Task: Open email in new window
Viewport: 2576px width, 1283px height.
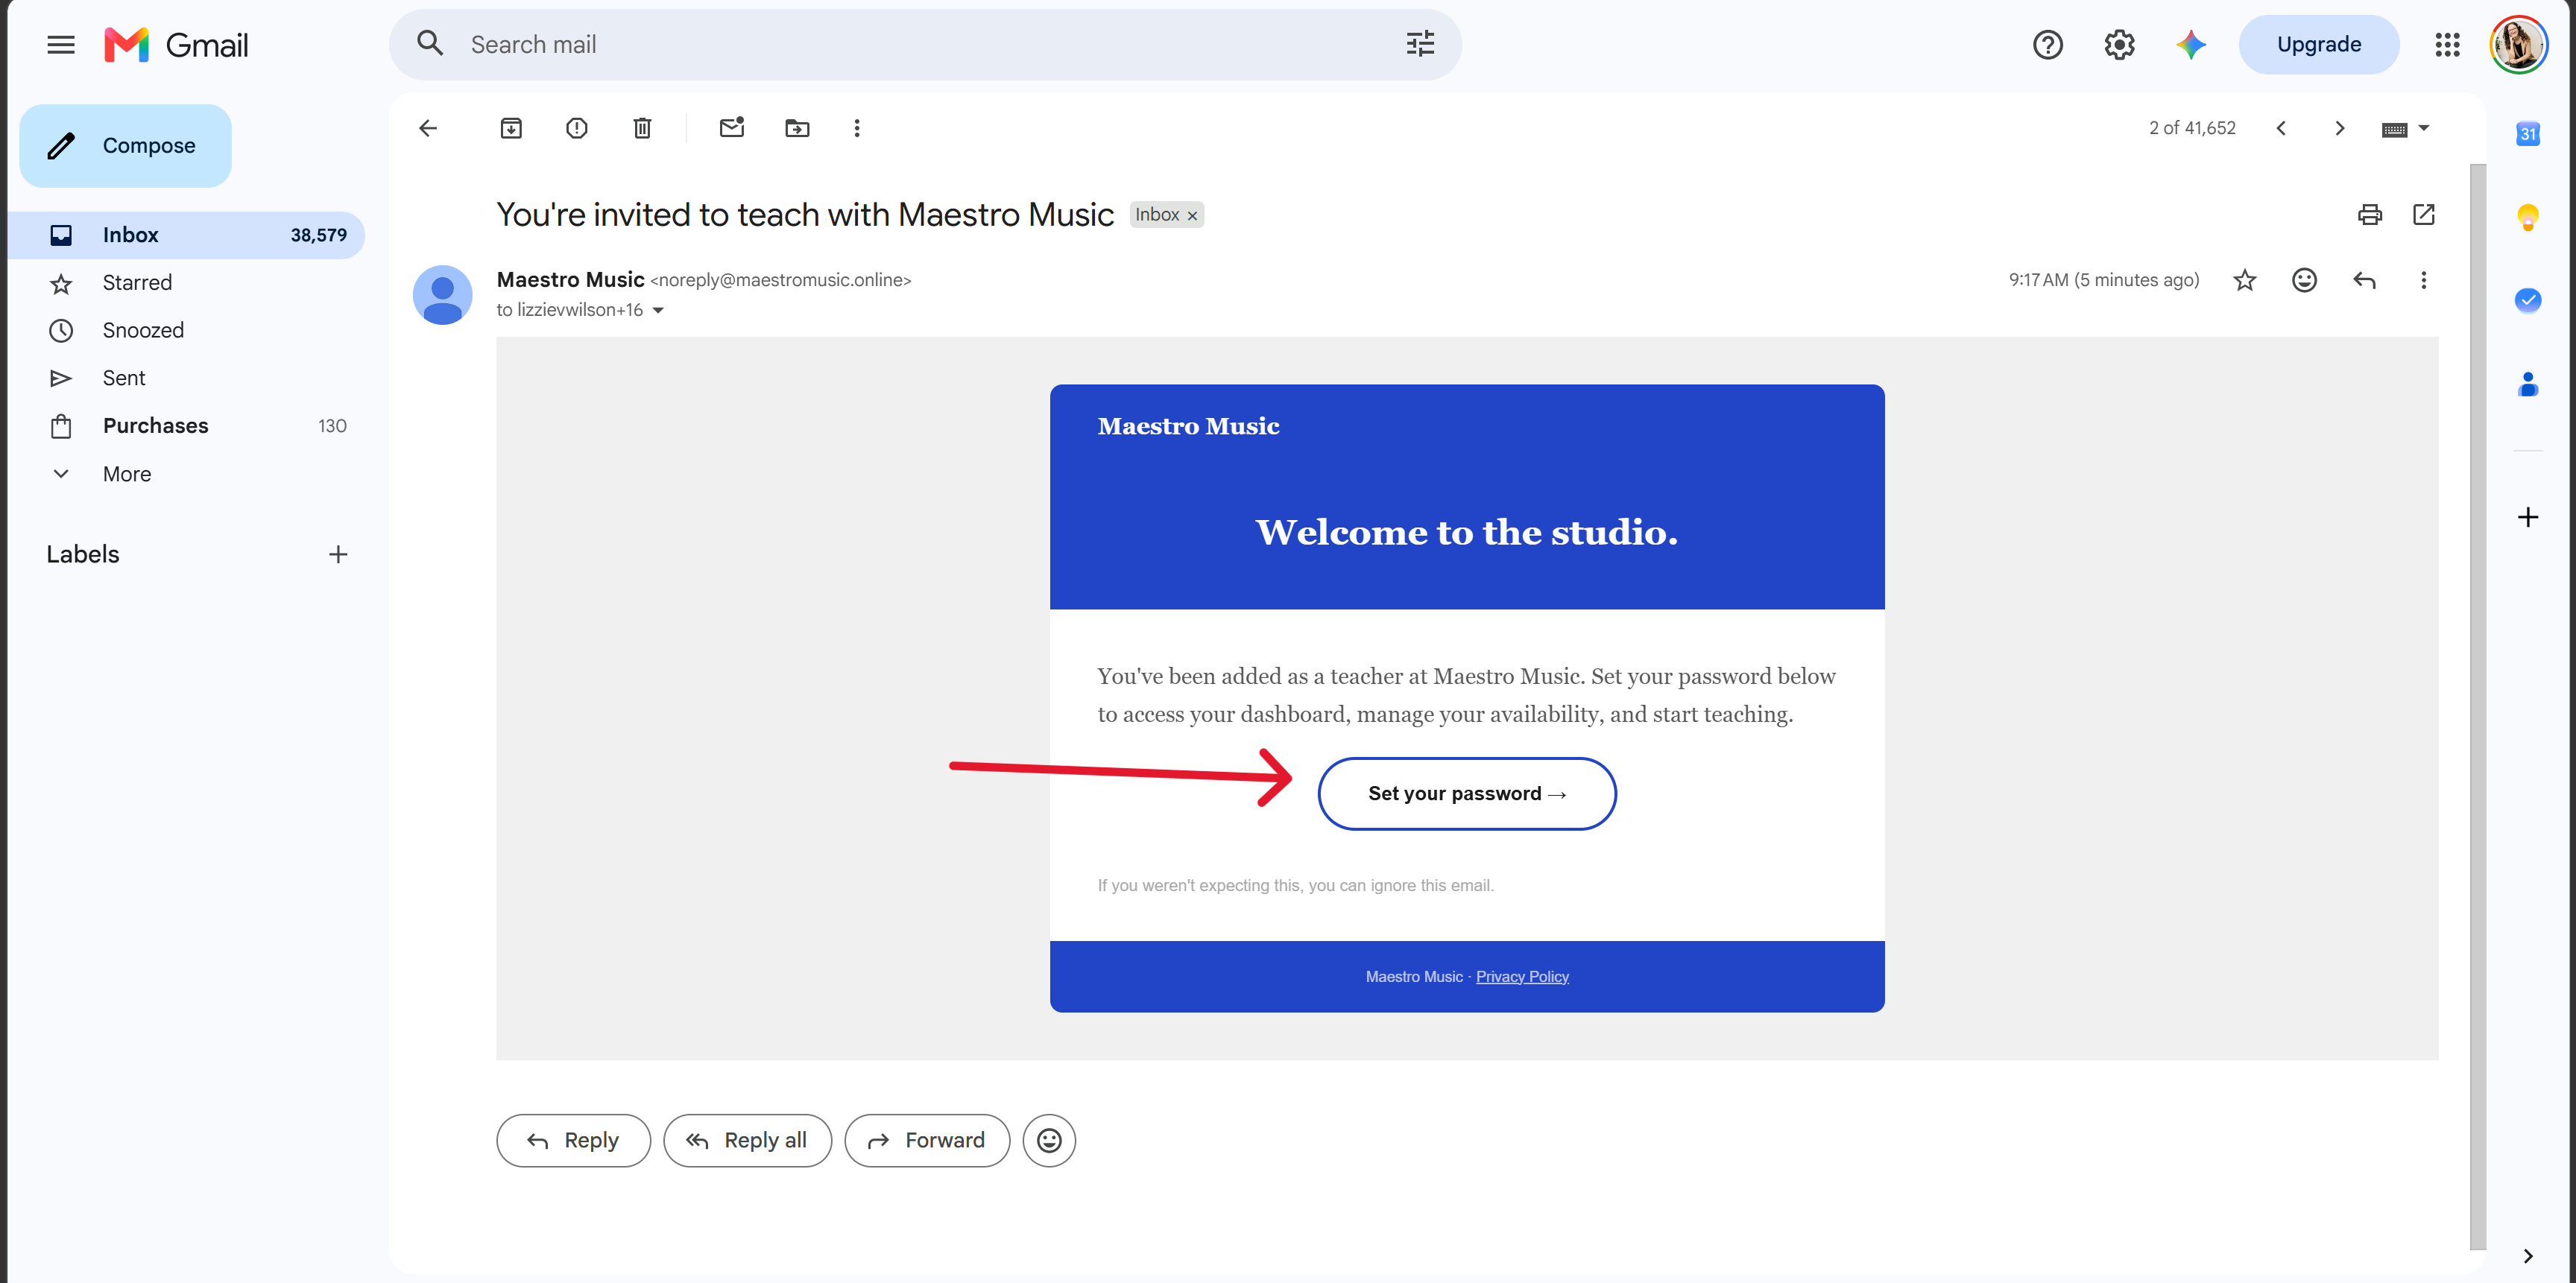Action: 2423,215
